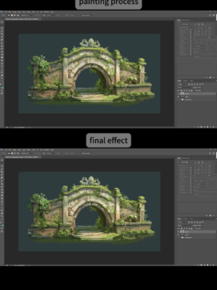The width and height of the screenshot is (217, 290).
Task: Click lock all icon in painting process Layers panel
Action: pos(192,90)
